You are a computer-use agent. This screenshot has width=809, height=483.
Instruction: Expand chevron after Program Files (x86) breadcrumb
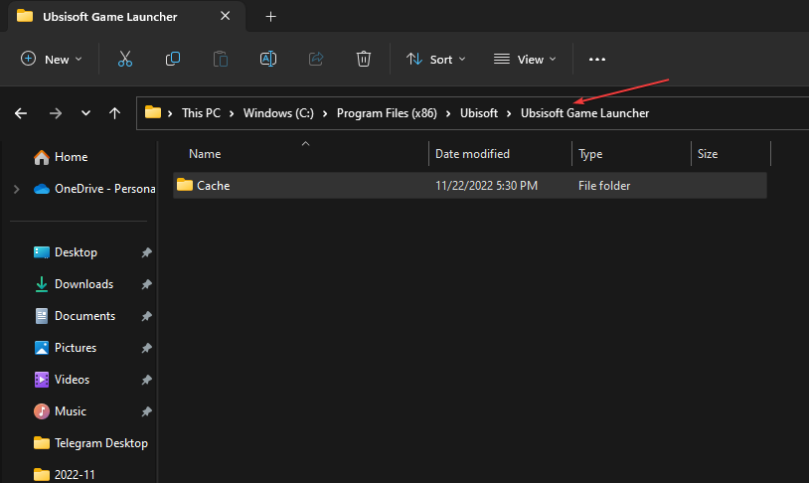(448, 113)
